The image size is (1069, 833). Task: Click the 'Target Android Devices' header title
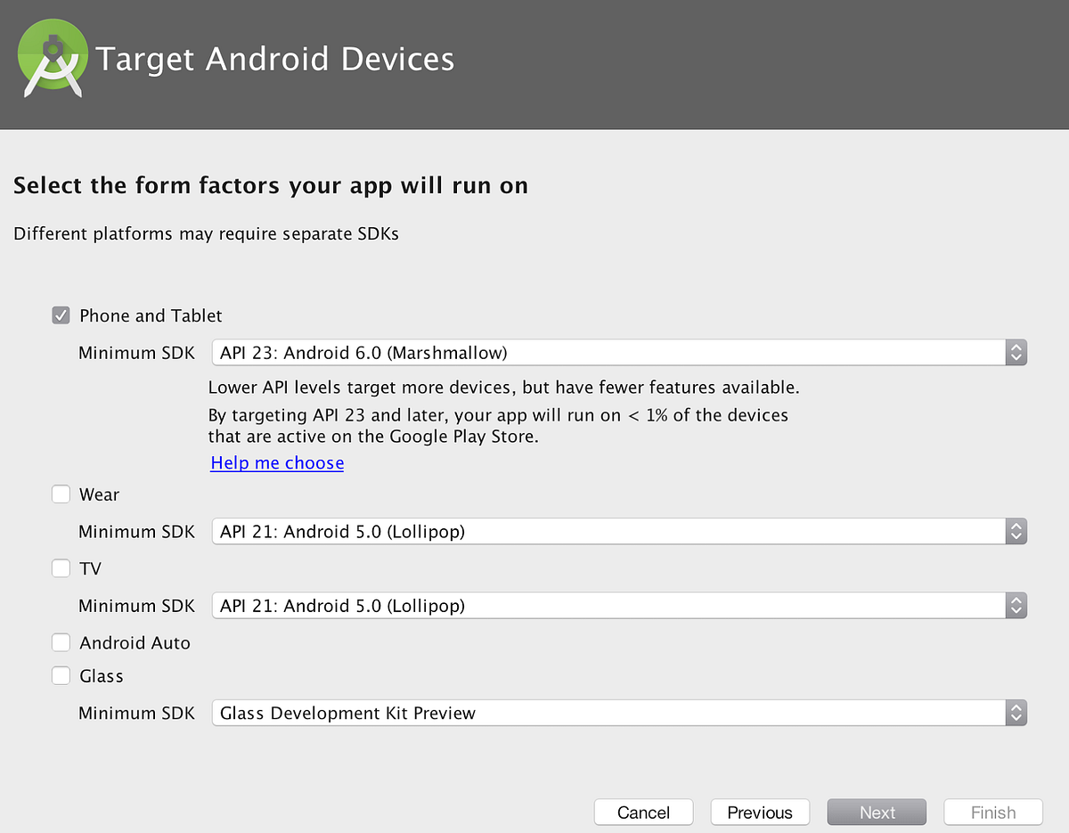point(275,60)
